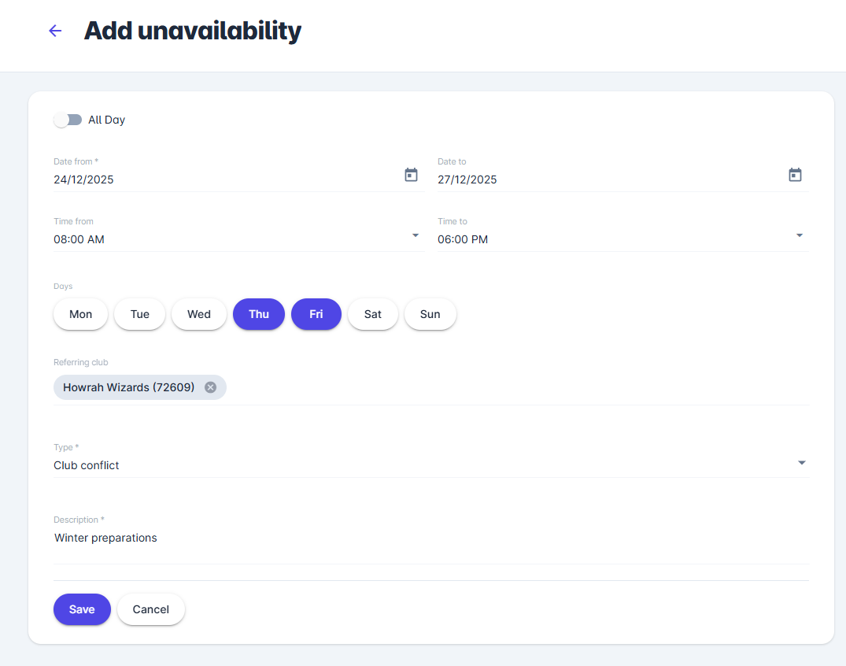The height and width of the screenshot is (666, 846).
Task: Toggle the All Day switch
Action: 68,120
